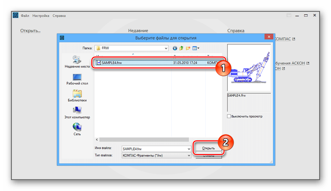Open the Справка menu in the menu bar

coord(59,16)
